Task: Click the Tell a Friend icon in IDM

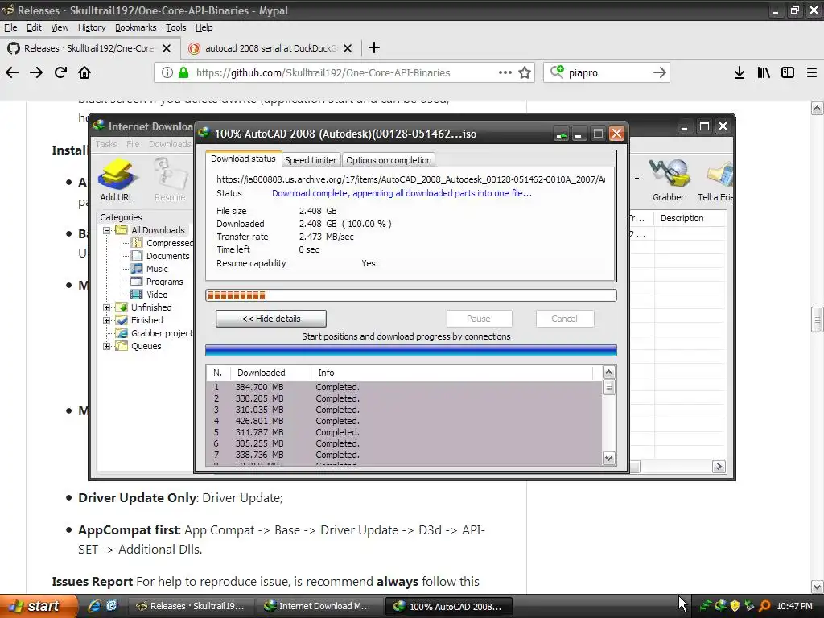Action: pos(715,180)
